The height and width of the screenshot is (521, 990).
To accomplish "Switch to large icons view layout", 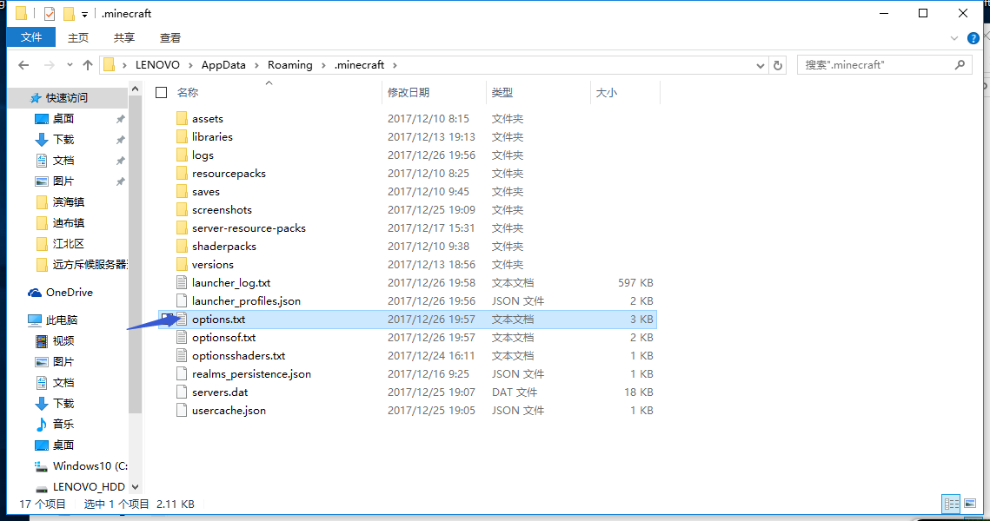I will pyautogui.click(x=970, y=504).
